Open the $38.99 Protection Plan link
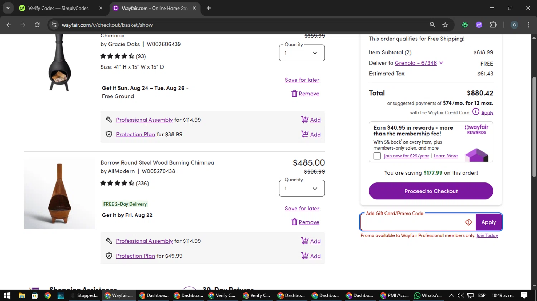The height and width of the screenshot is (301, 537). [135, 135]
